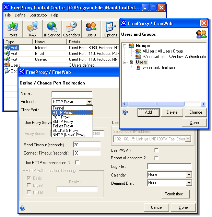Click the Users tree horizontal scrollbar thumb
Viewport: 212px width, 217px height.
click(156, 104)
